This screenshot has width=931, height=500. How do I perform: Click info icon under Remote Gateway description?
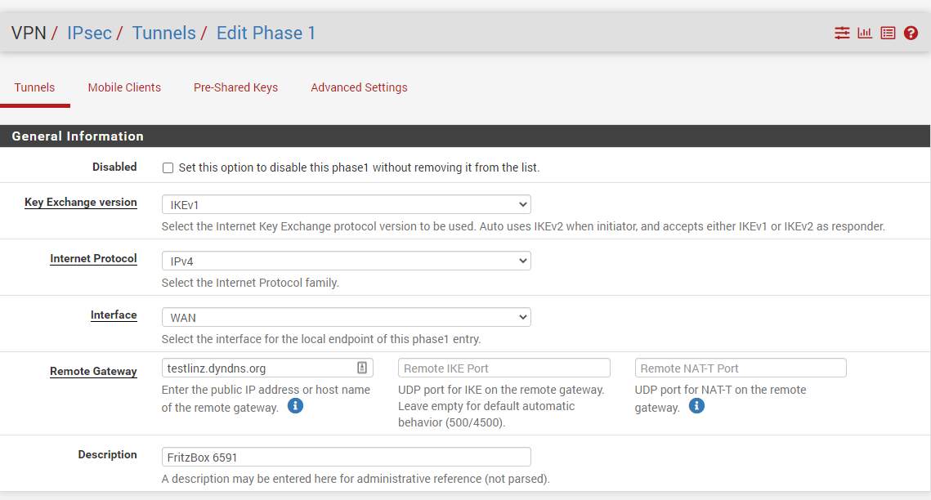pos(296,406)
